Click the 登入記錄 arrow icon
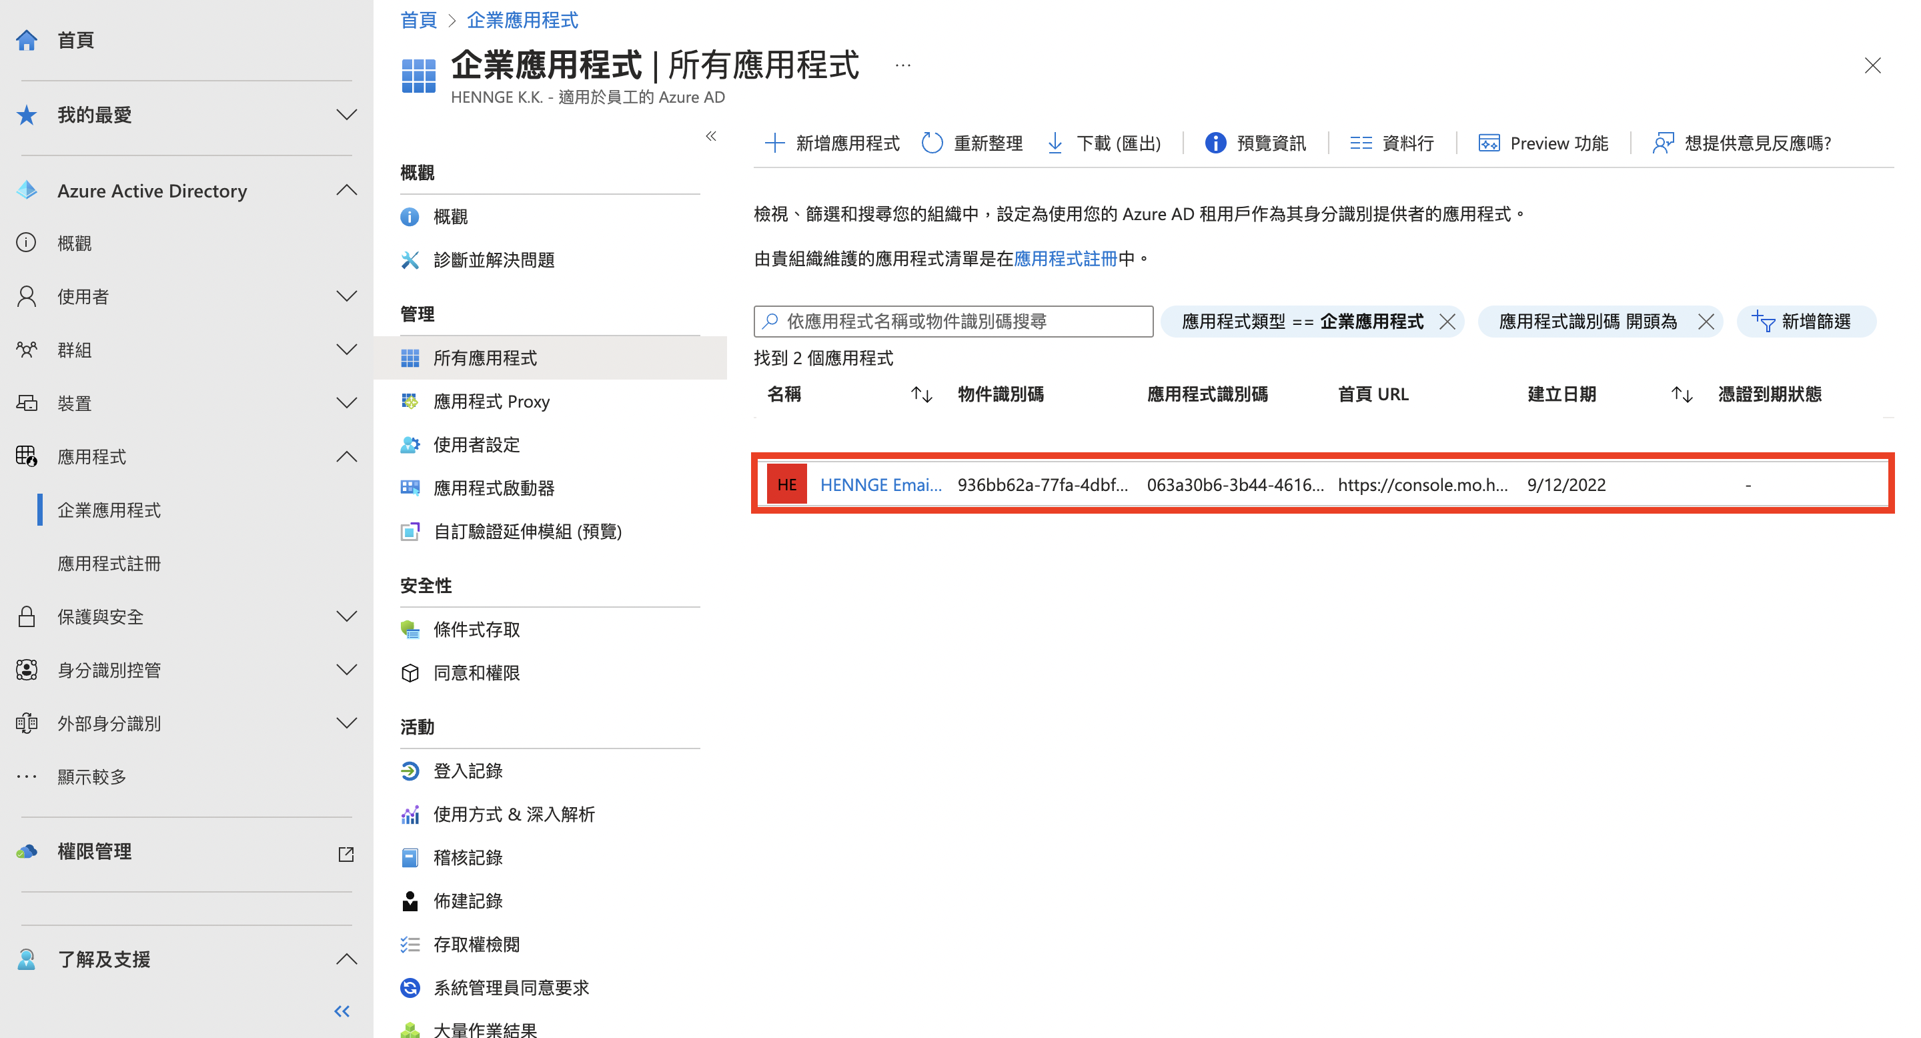1921x1038 pixels. coord(410,770)
